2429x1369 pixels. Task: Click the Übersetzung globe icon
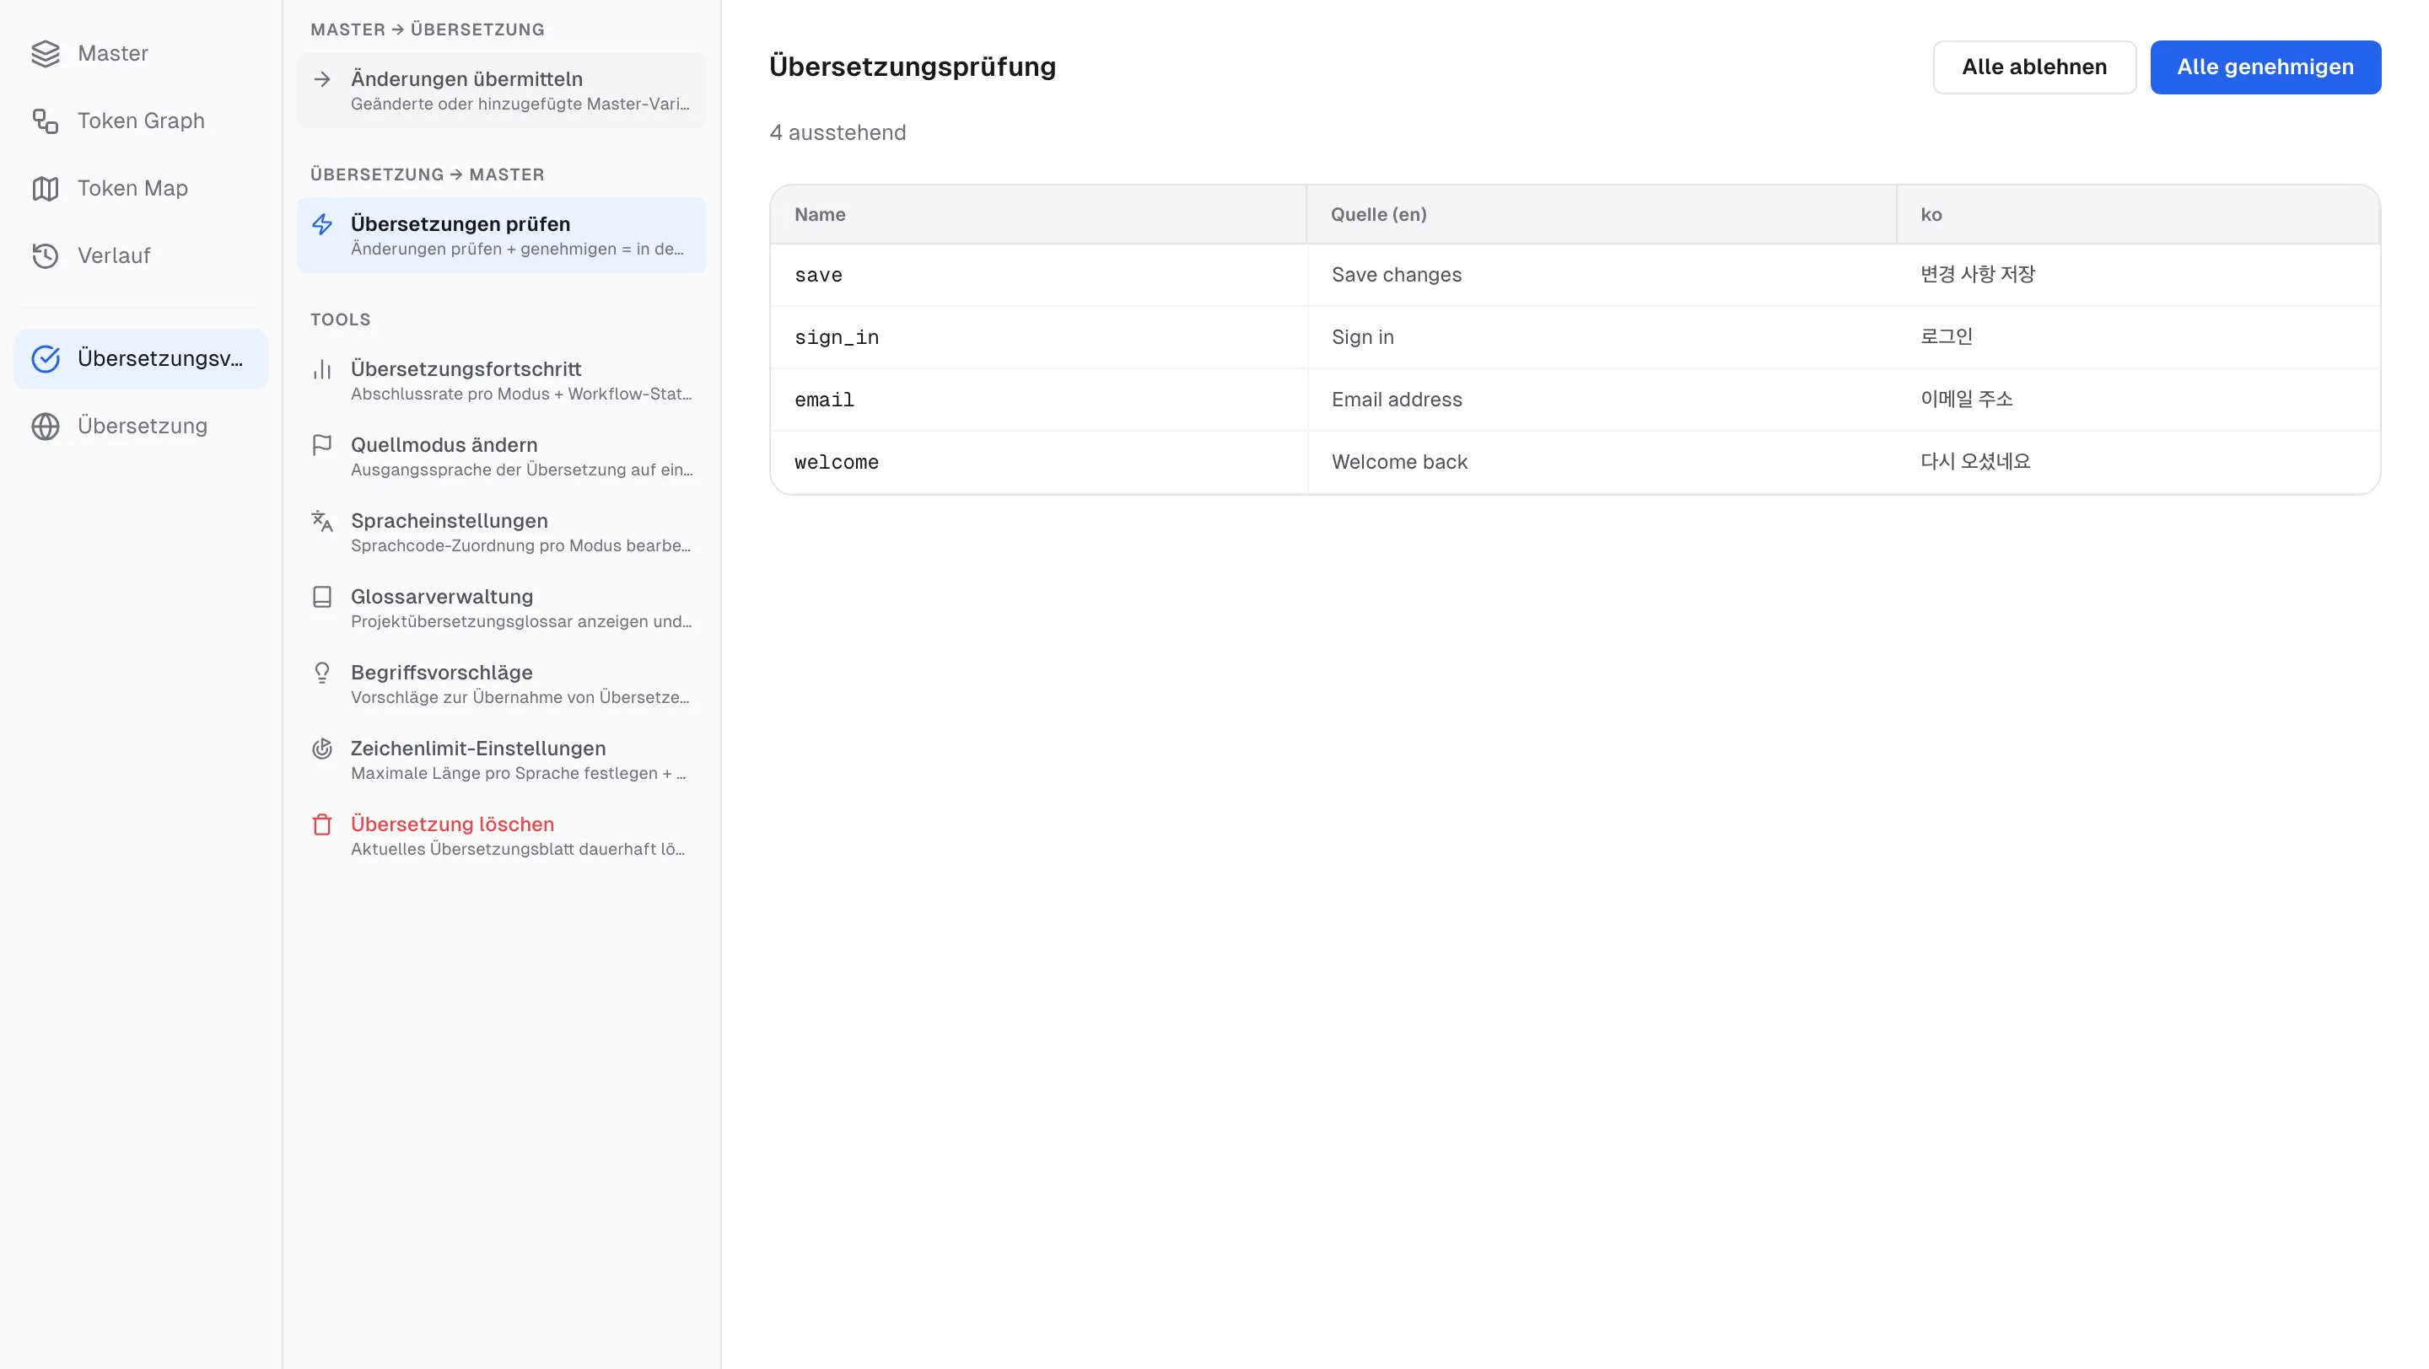coord(46,427)
